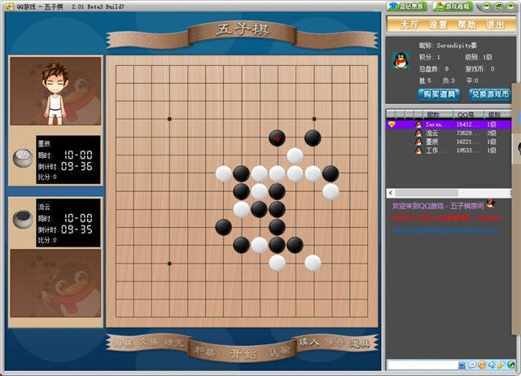This screenshot has height=376, width=521.
Task: Click the black stone bowl icon
Action: click(23, 219)
